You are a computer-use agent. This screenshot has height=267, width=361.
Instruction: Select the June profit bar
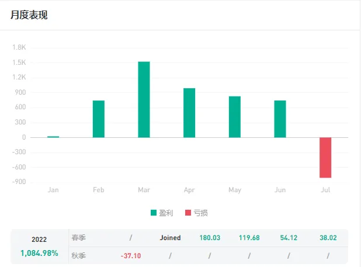click(280, 119)
